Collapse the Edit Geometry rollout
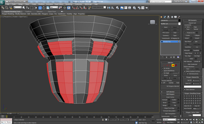204x124 pixels. 192,20
